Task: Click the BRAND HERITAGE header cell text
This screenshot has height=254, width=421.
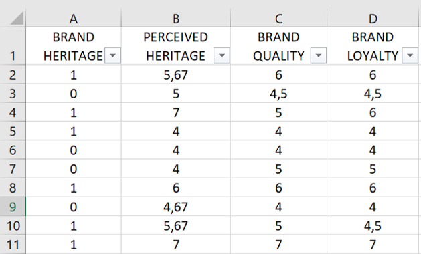Action: click(74, 46)
